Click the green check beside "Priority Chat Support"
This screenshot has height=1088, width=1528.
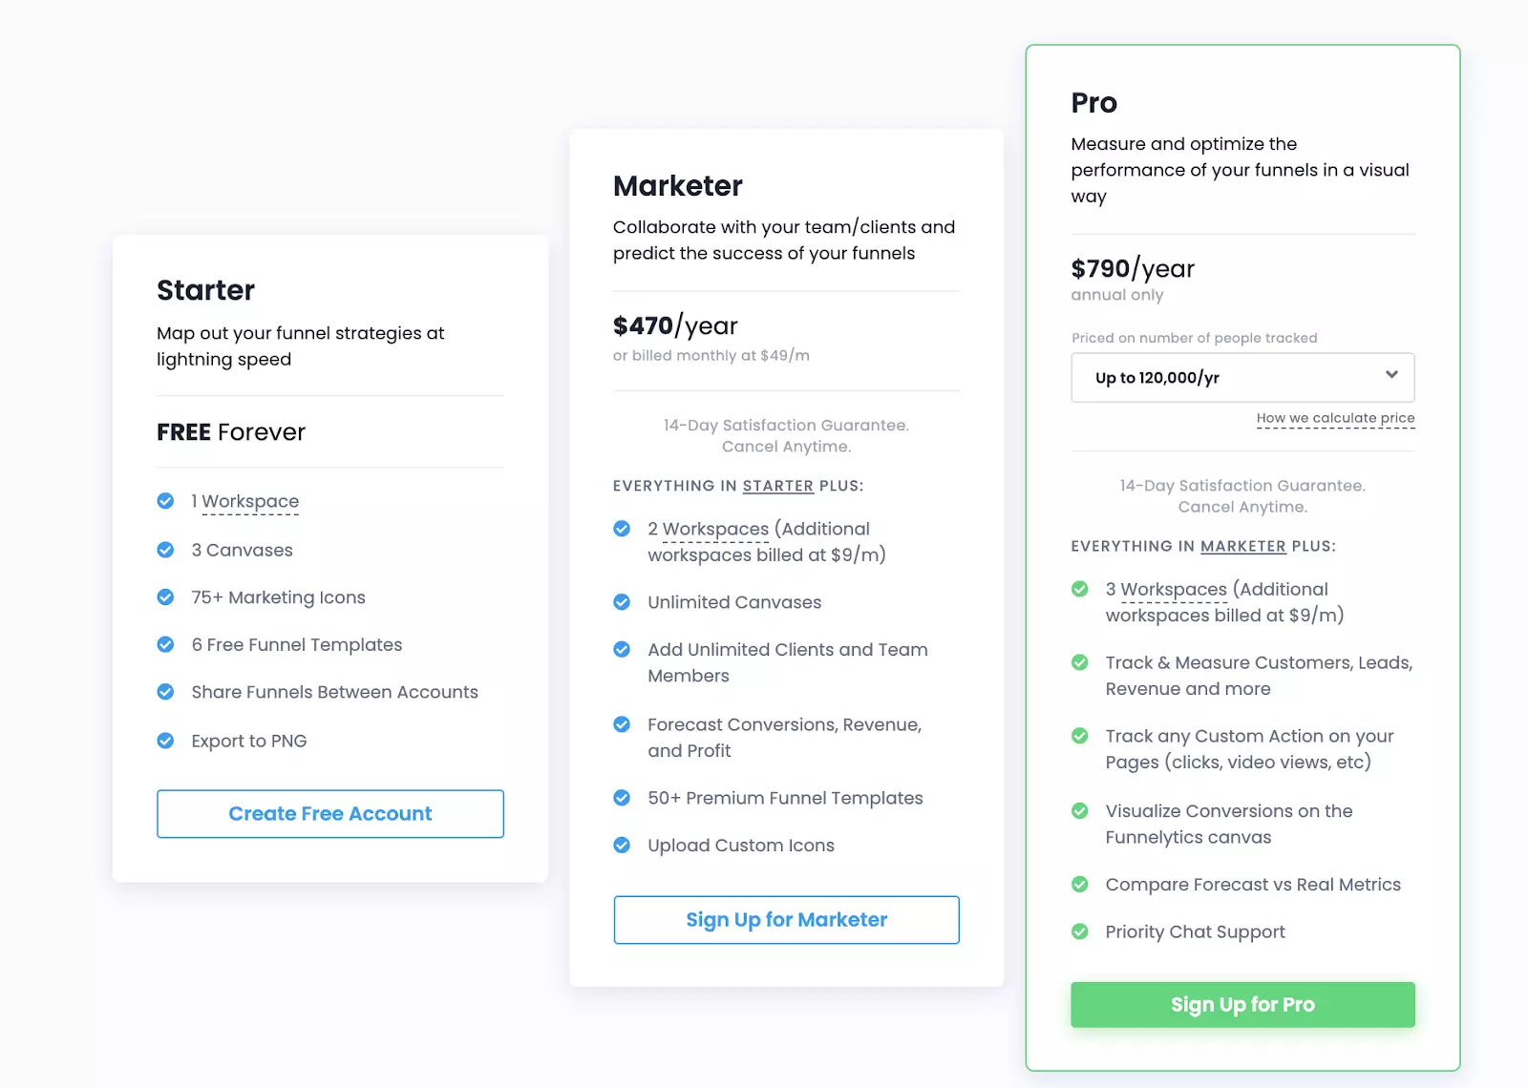coord(1080,931)
